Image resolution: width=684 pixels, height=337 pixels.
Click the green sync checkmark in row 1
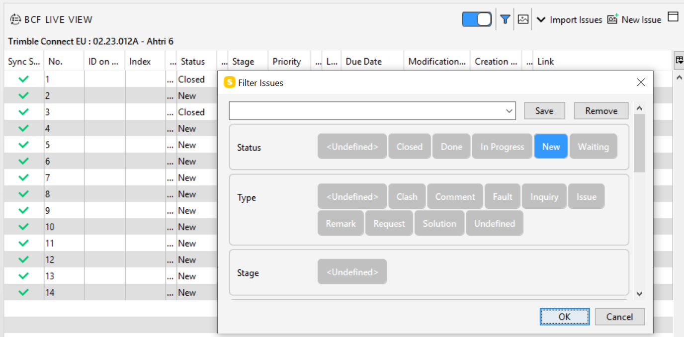pos(24,79)
